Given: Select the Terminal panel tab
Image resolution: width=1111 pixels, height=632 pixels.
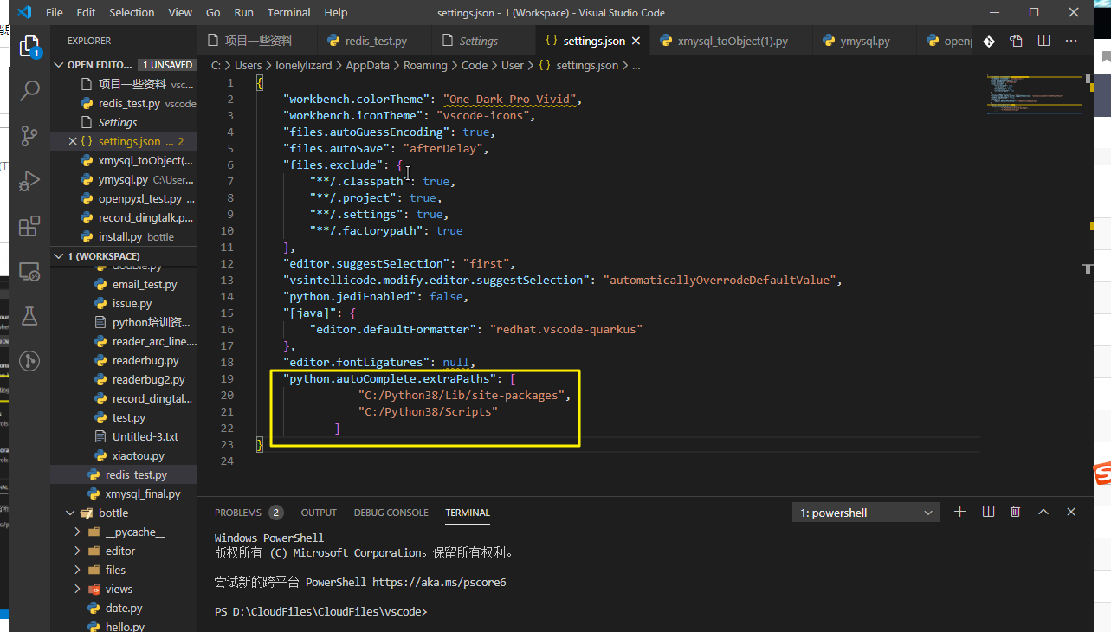Looking at the screenshot, I should 468,513.
